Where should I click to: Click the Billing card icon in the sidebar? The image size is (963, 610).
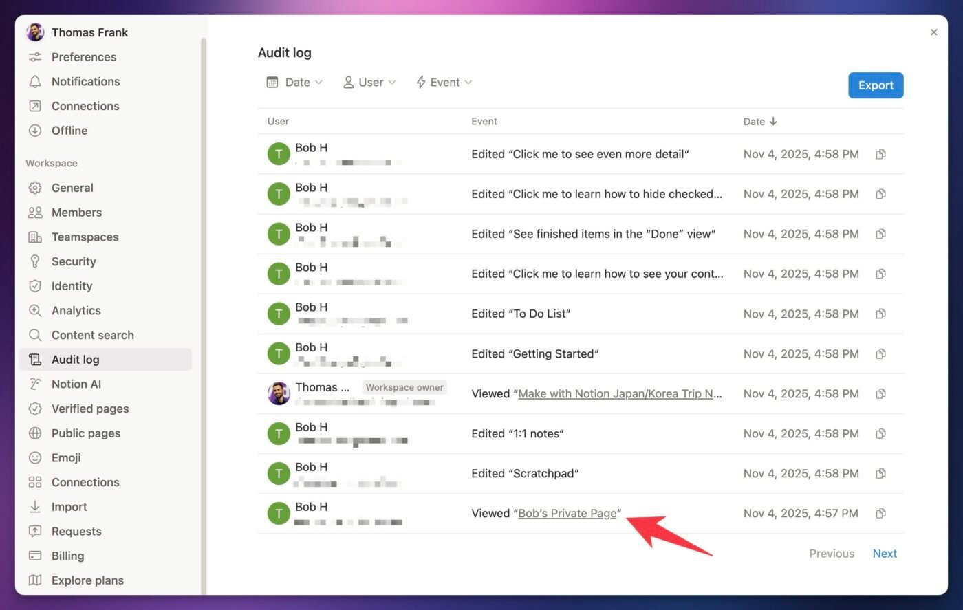(35, 556)
